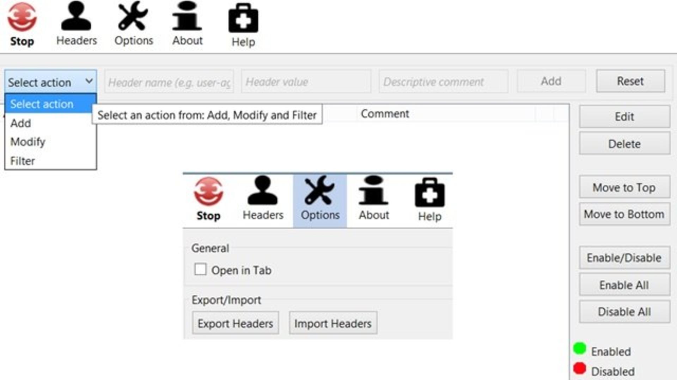Click the Reset button
677x380 pixels.
coord(630,81)
